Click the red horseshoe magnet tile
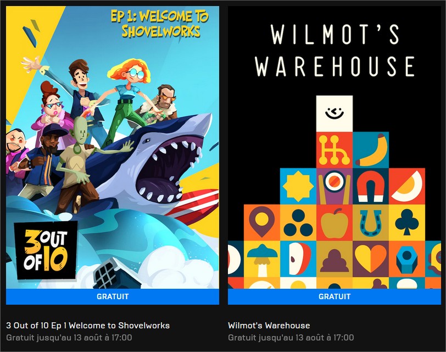The image size is (446, 352). (x=371, y=186)
